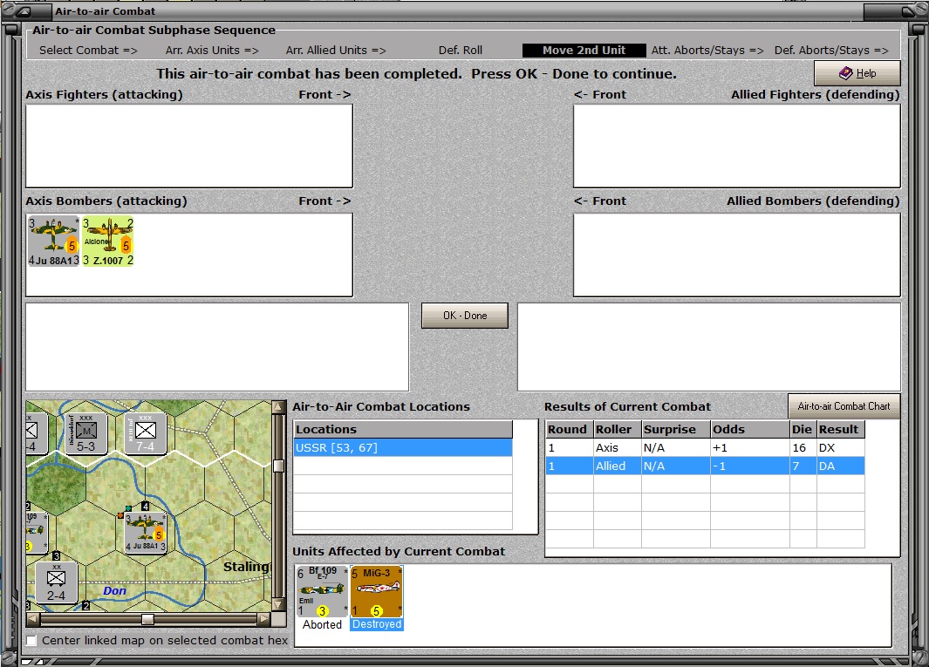
Task: Click the Allied Bombers defending box
Action: pos(737,255)
